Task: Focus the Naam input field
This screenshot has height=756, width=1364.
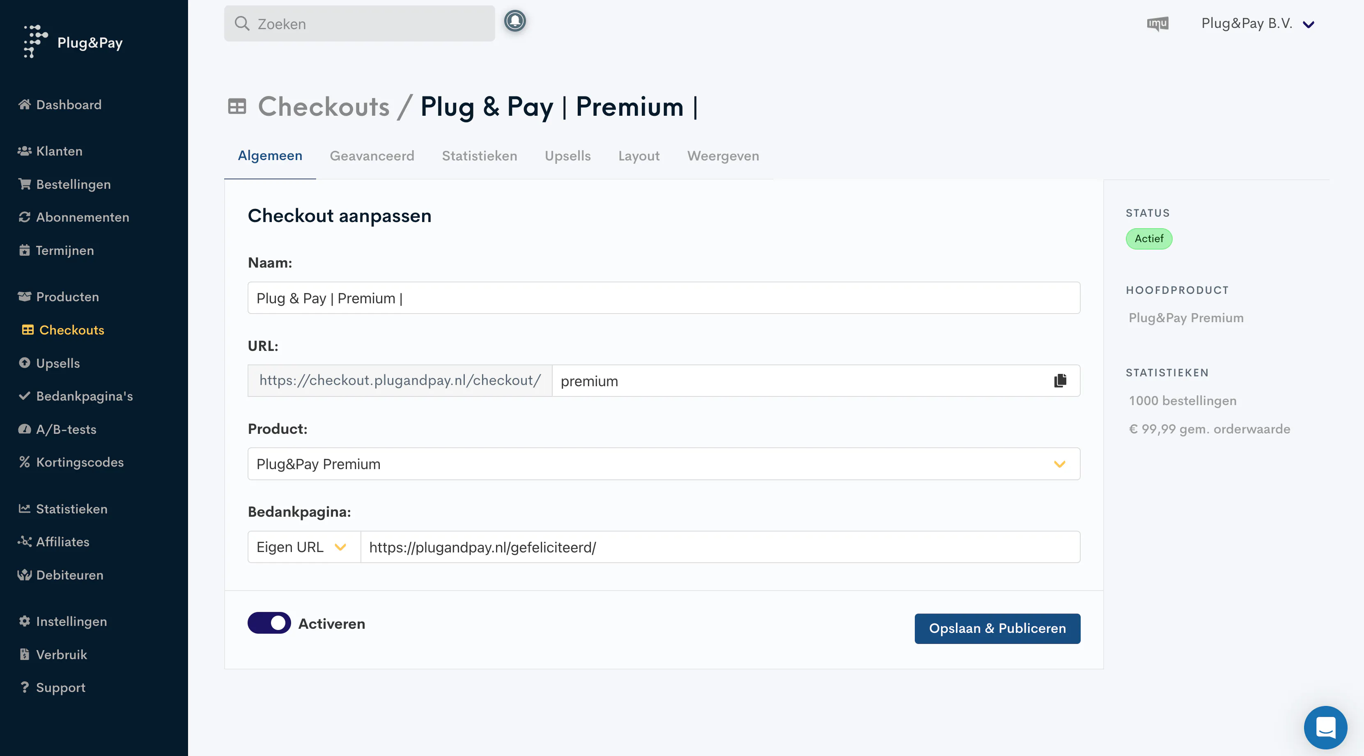Action: [x=664, y=298]
